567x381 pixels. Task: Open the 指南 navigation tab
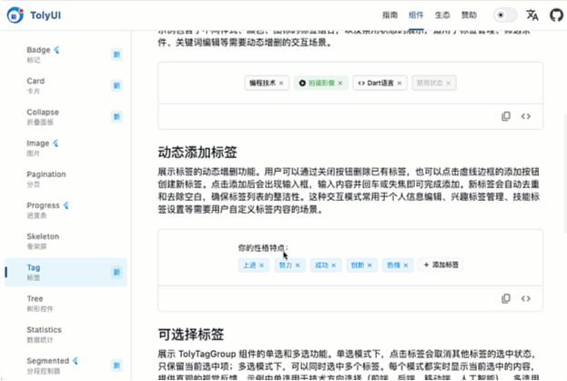point(390,15)
